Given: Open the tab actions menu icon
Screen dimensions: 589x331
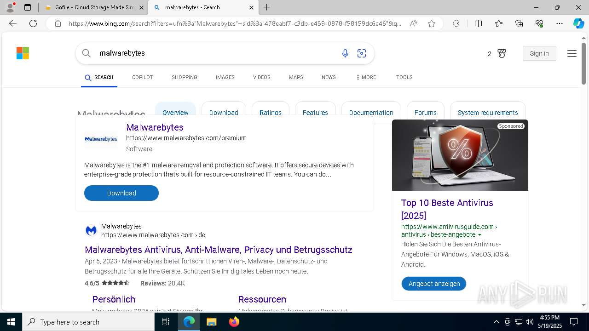Looking at the screenshot, I should coord(28,7).
